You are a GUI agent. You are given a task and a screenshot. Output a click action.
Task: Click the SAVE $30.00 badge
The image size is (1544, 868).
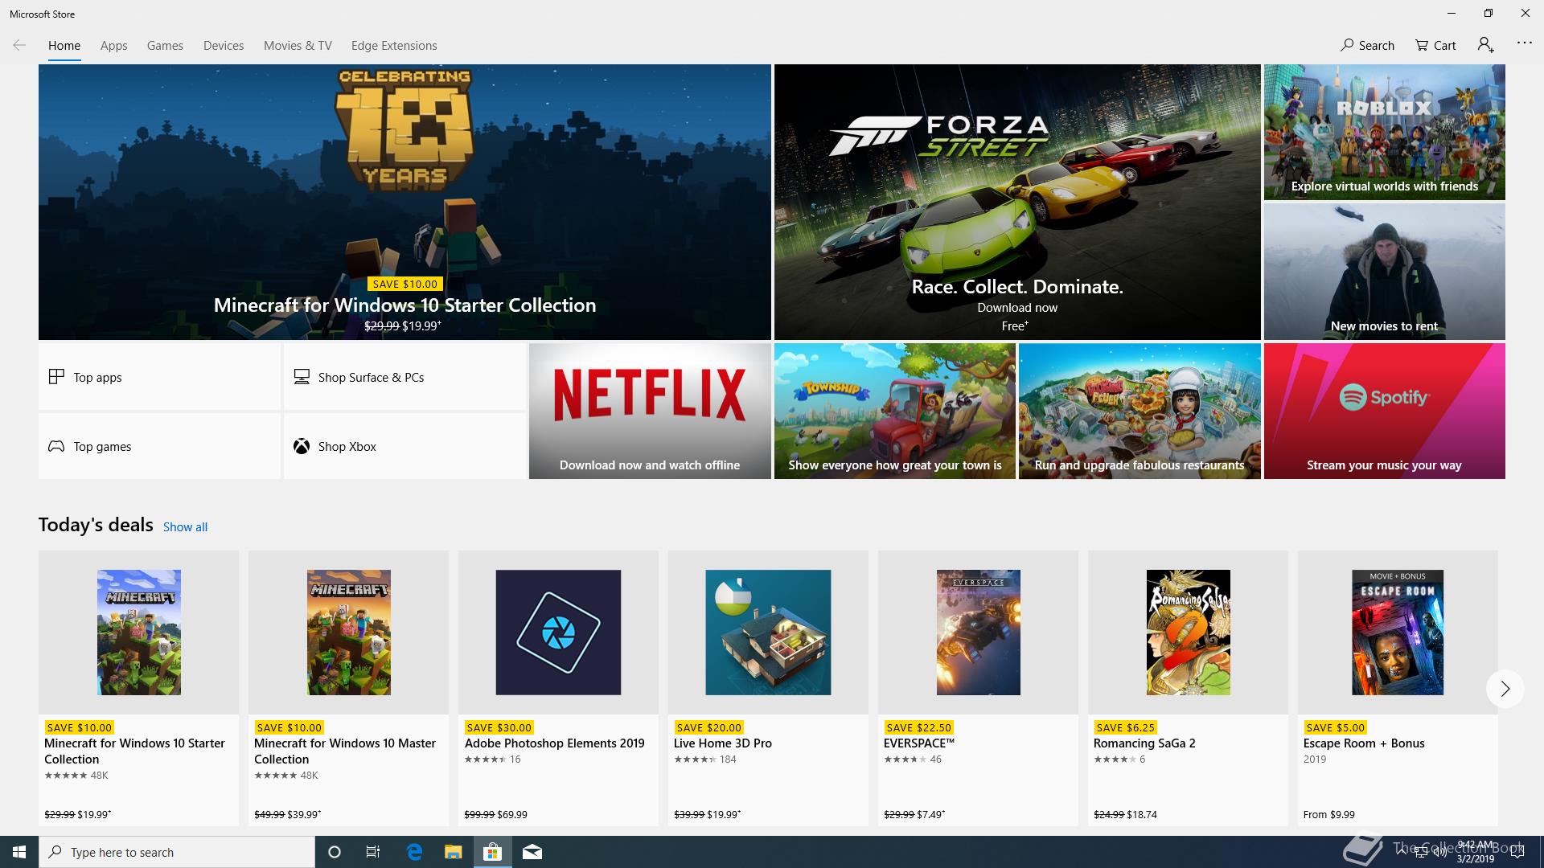click(x=499, y=727)
